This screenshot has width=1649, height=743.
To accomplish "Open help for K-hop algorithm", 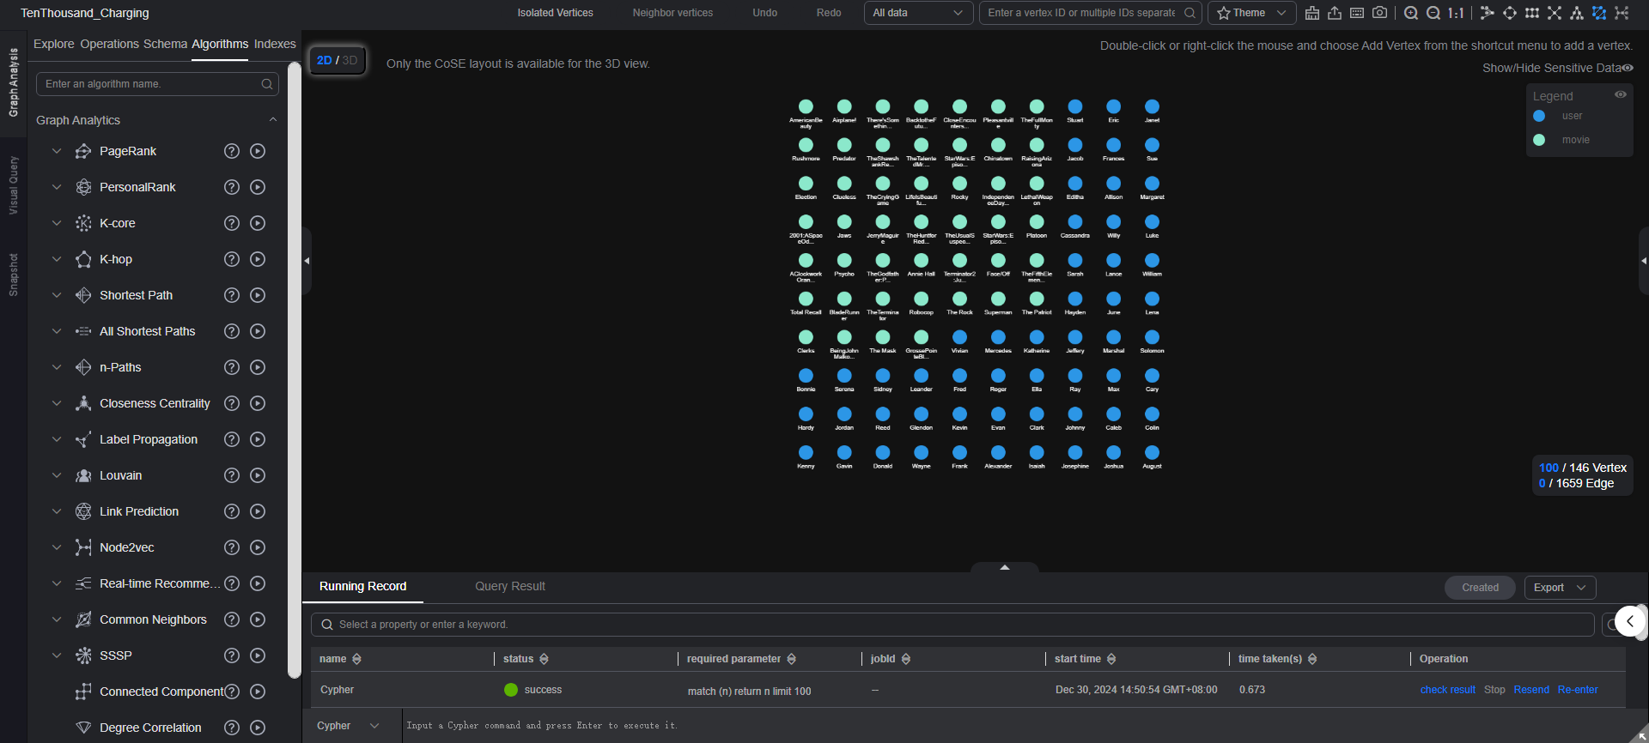I will click(x=232, y=259).
